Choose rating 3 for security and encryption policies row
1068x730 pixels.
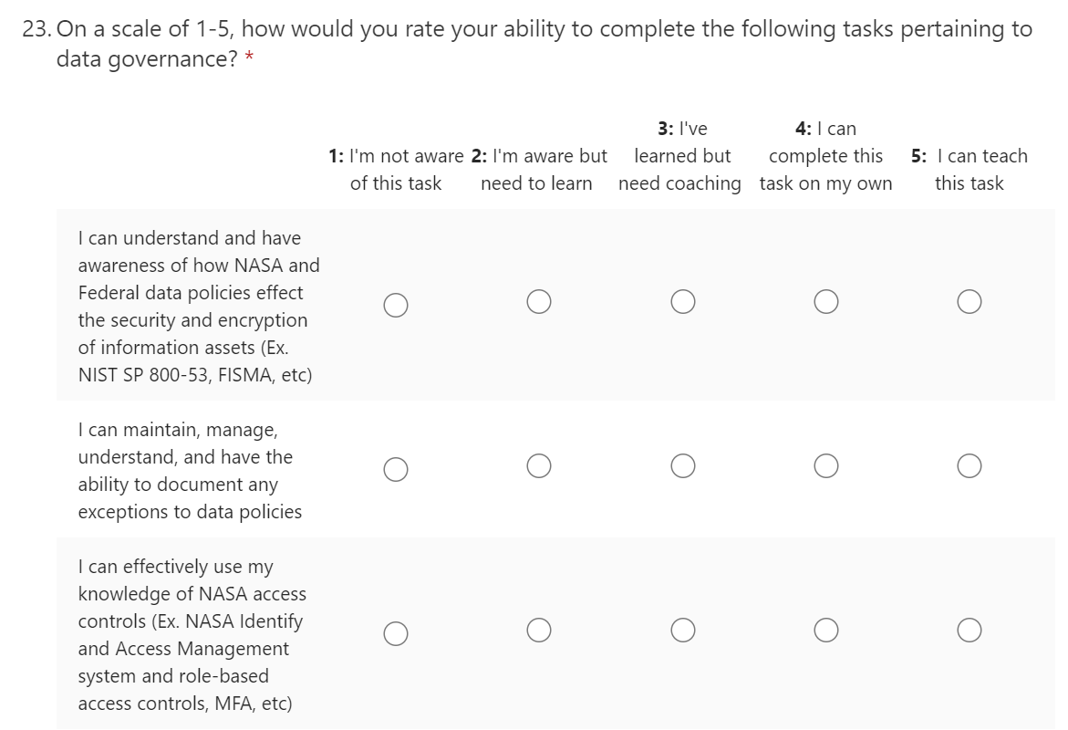point(683,302)
